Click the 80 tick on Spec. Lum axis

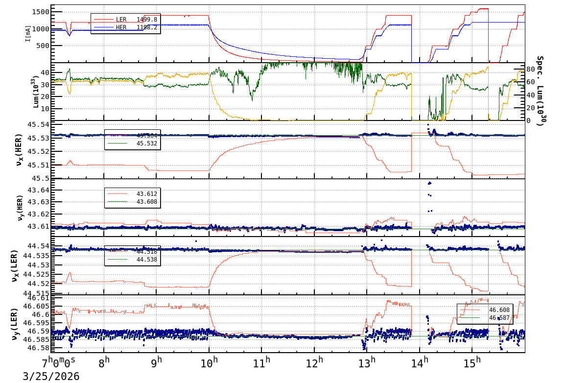click(x=530, y=69)
